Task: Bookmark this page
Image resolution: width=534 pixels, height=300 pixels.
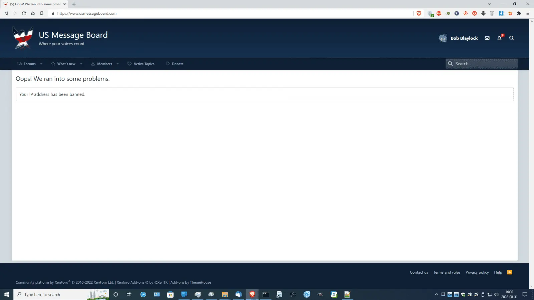Action: [x=42, y=13]
